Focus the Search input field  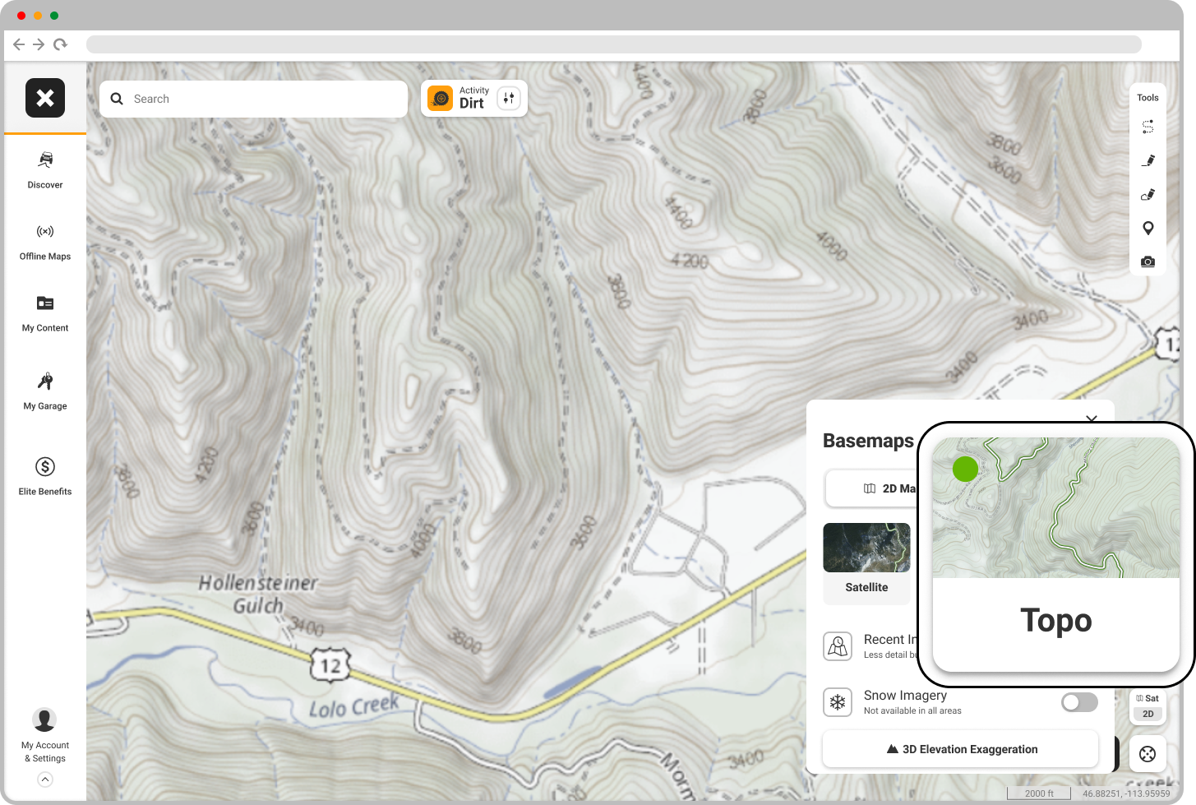pyautogui.click(x=253, y=99)
